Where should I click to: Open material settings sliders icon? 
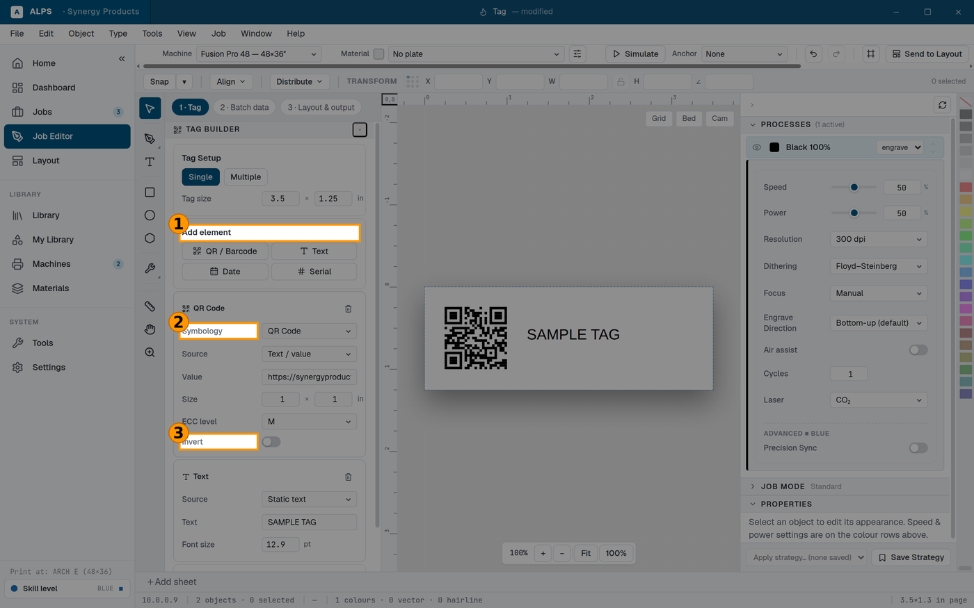(x=577, y=54)
